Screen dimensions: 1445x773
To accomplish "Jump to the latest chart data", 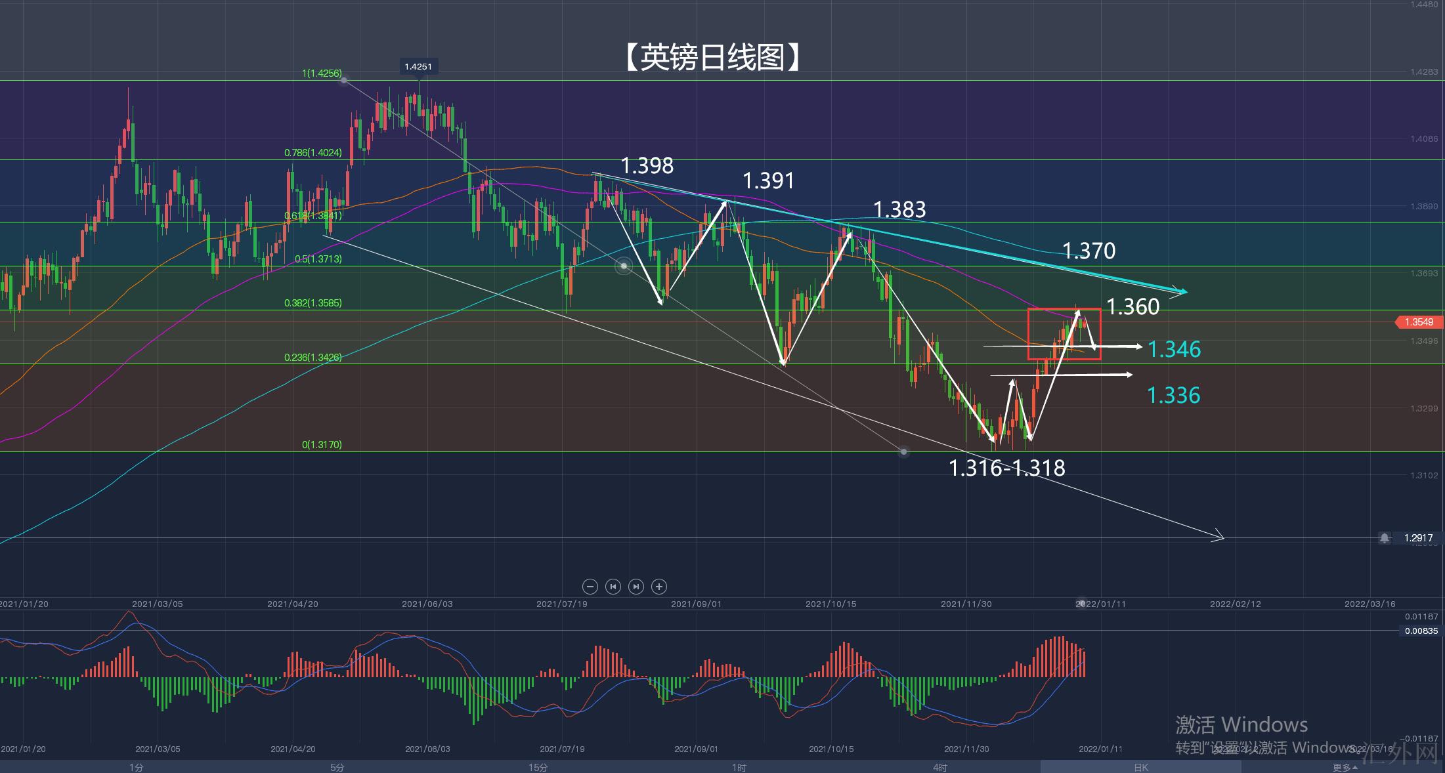I will tap(636, 587).
